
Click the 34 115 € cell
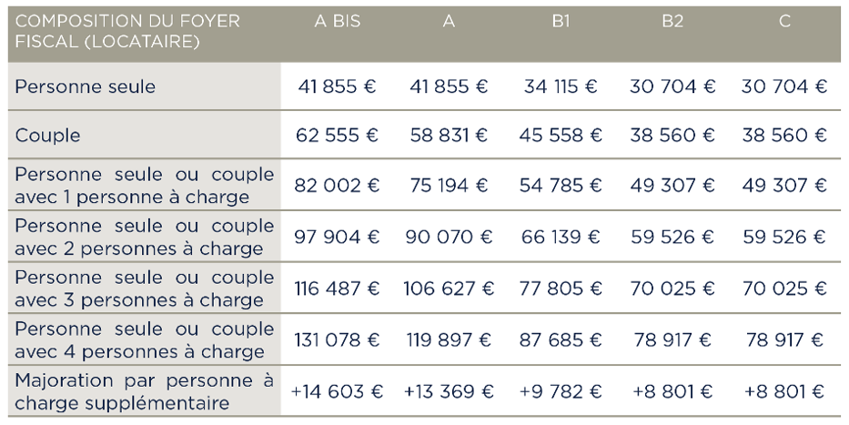tap(561, 86)
